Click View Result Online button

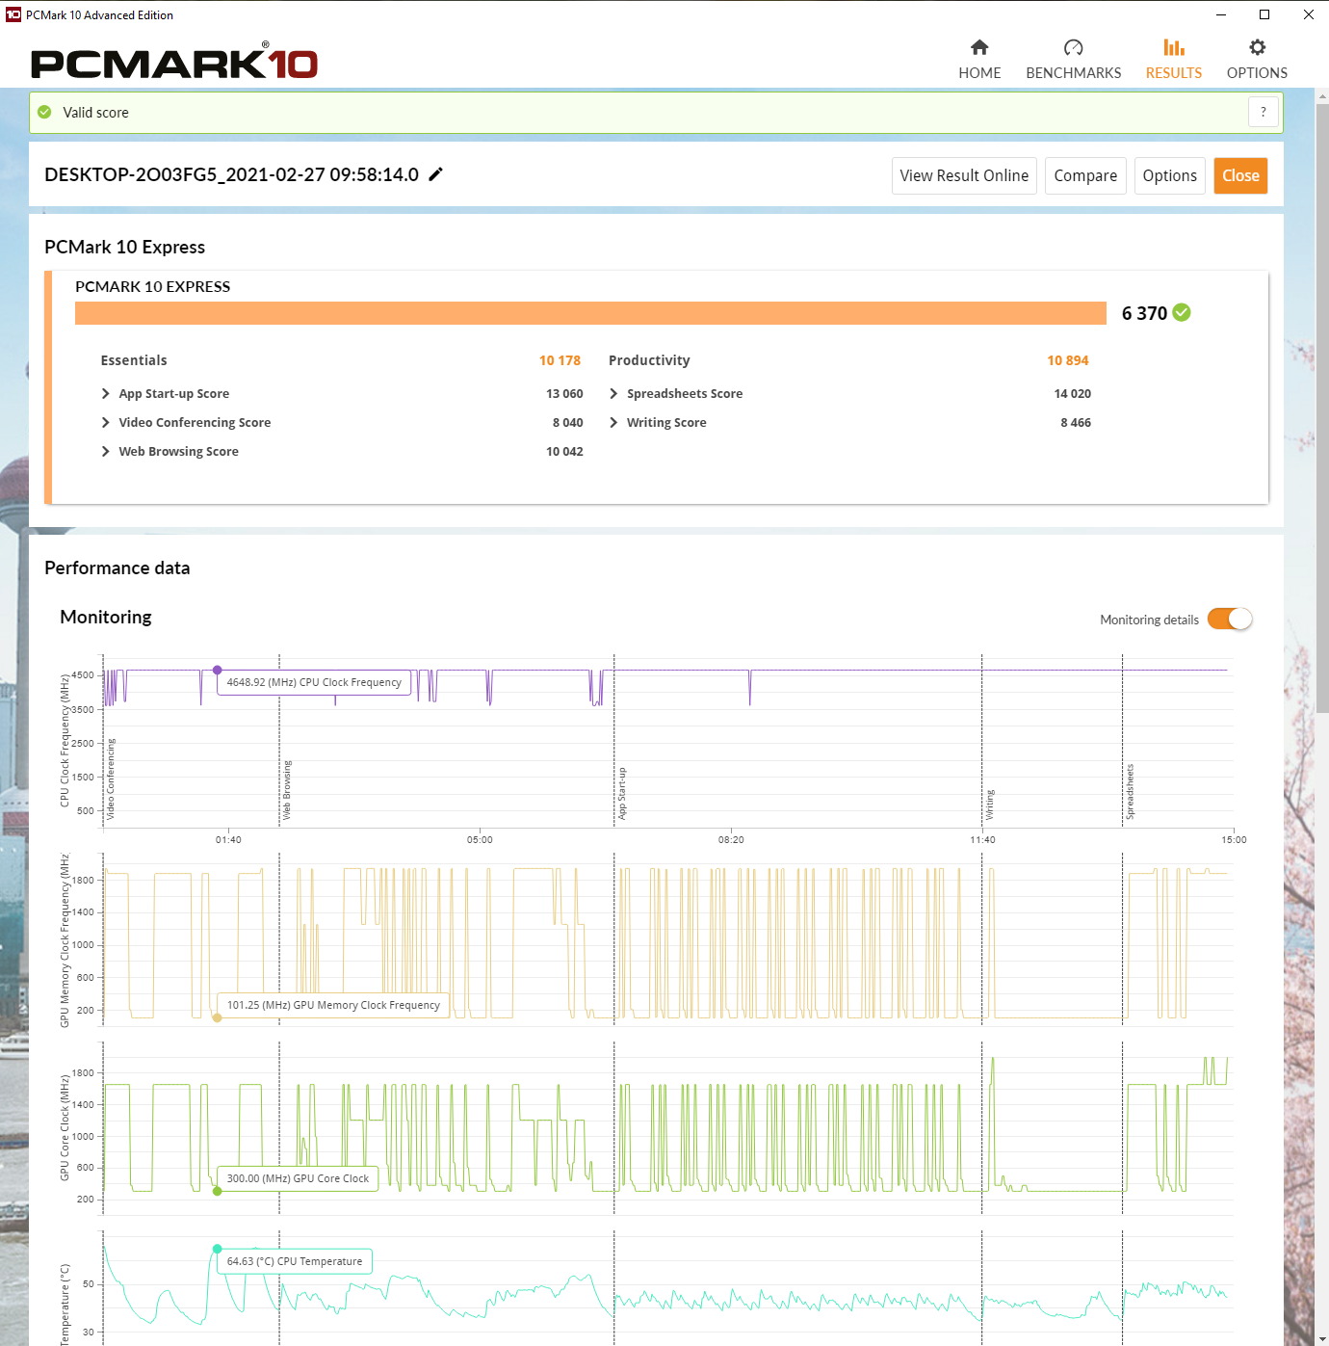click(x=964, y=175)
